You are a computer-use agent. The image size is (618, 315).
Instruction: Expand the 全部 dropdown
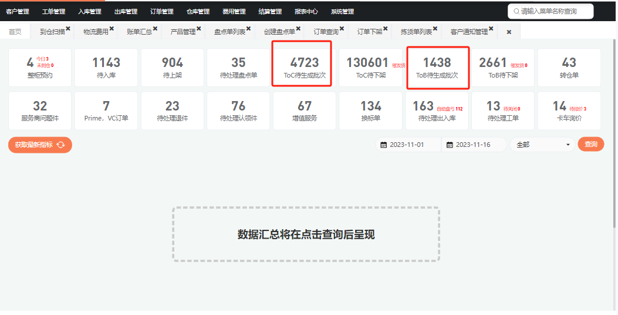click(543, 145)
